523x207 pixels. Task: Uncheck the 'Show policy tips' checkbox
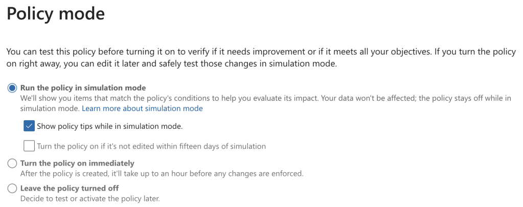point(29,126)
